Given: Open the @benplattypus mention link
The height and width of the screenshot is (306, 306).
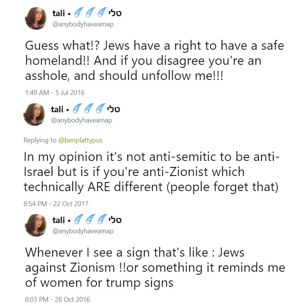Looking at the screenshot, I should [x=80, y=140].
